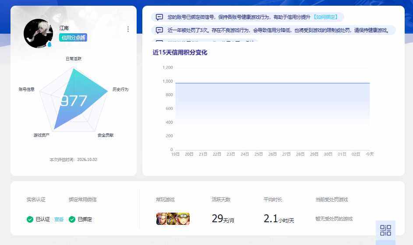
Task: Click the 安全贡献 radar label
Action: pos(106,135)
